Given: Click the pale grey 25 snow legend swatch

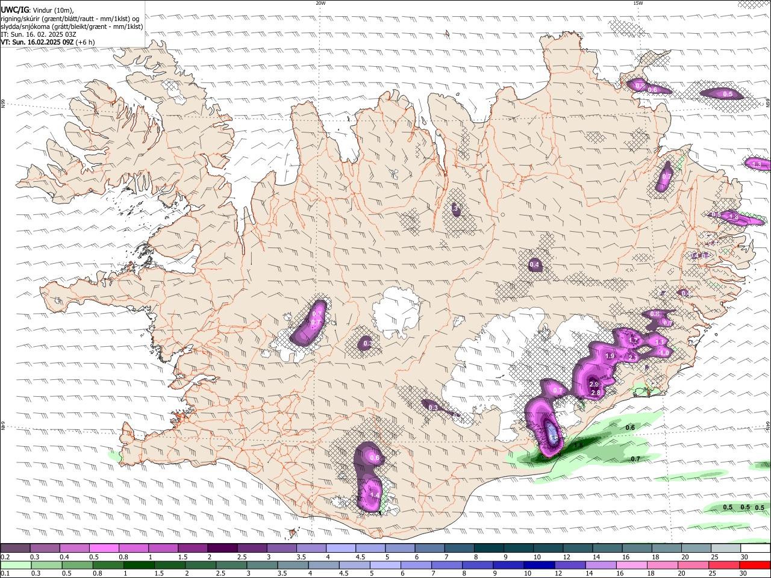Looking at the screenshot, I should click(726, 548).
